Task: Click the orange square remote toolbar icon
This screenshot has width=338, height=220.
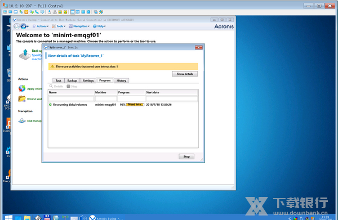Action: coord(26,12)
